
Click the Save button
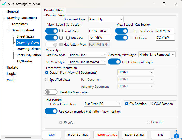[x=52, y=135]
